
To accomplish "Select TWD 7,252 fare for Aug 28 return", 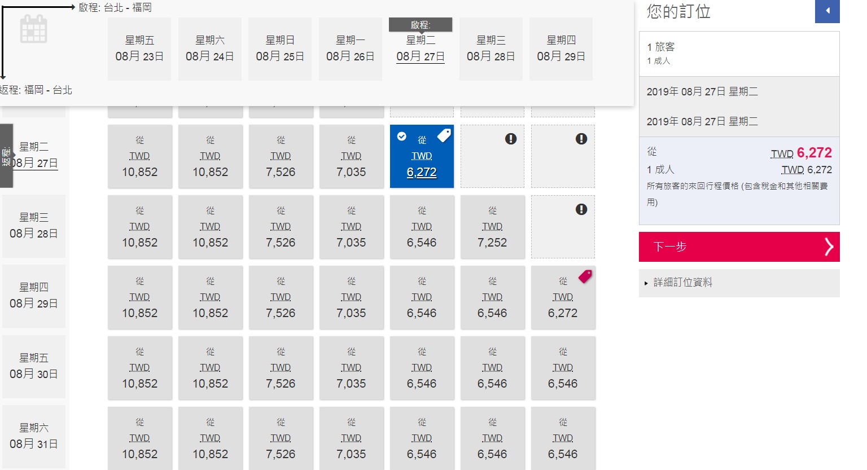I will coord(492,227).
